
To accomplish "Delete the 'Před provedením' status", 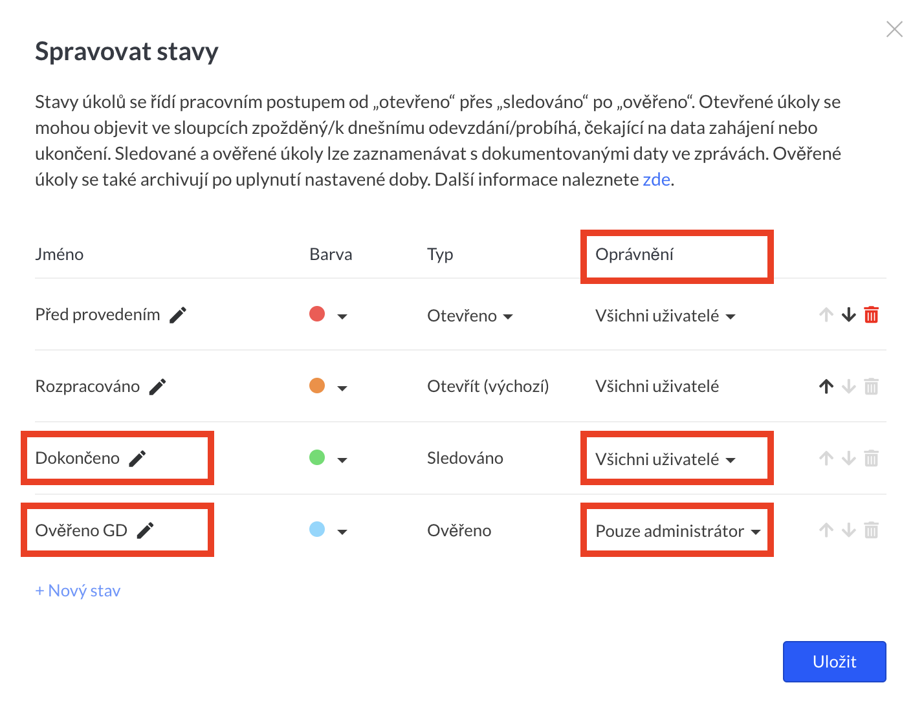I will pyautogui.click(x=872, y=315).
